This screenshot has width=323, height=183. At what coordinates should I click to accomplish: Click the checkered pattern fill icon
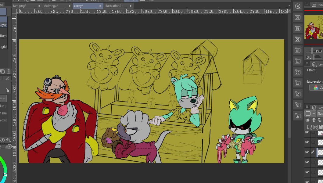[297, 50]
